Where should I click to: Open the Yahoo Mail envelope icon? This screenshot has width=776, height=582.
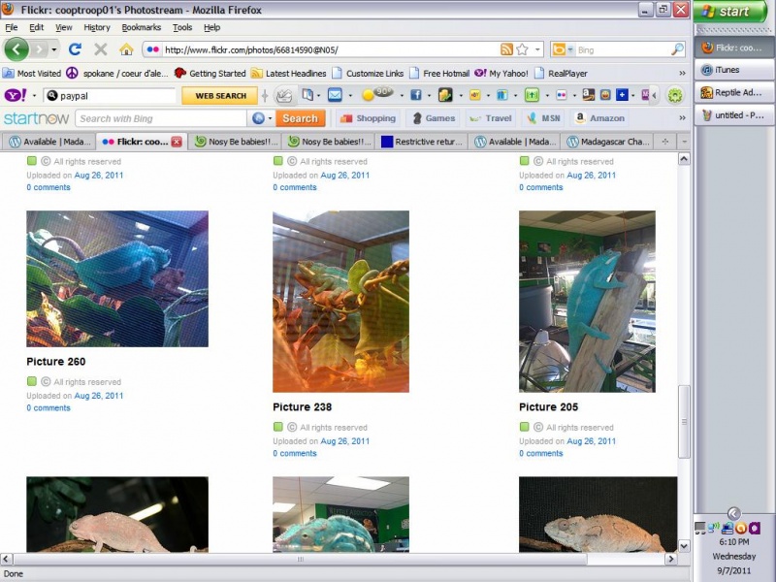pos(335,95)
